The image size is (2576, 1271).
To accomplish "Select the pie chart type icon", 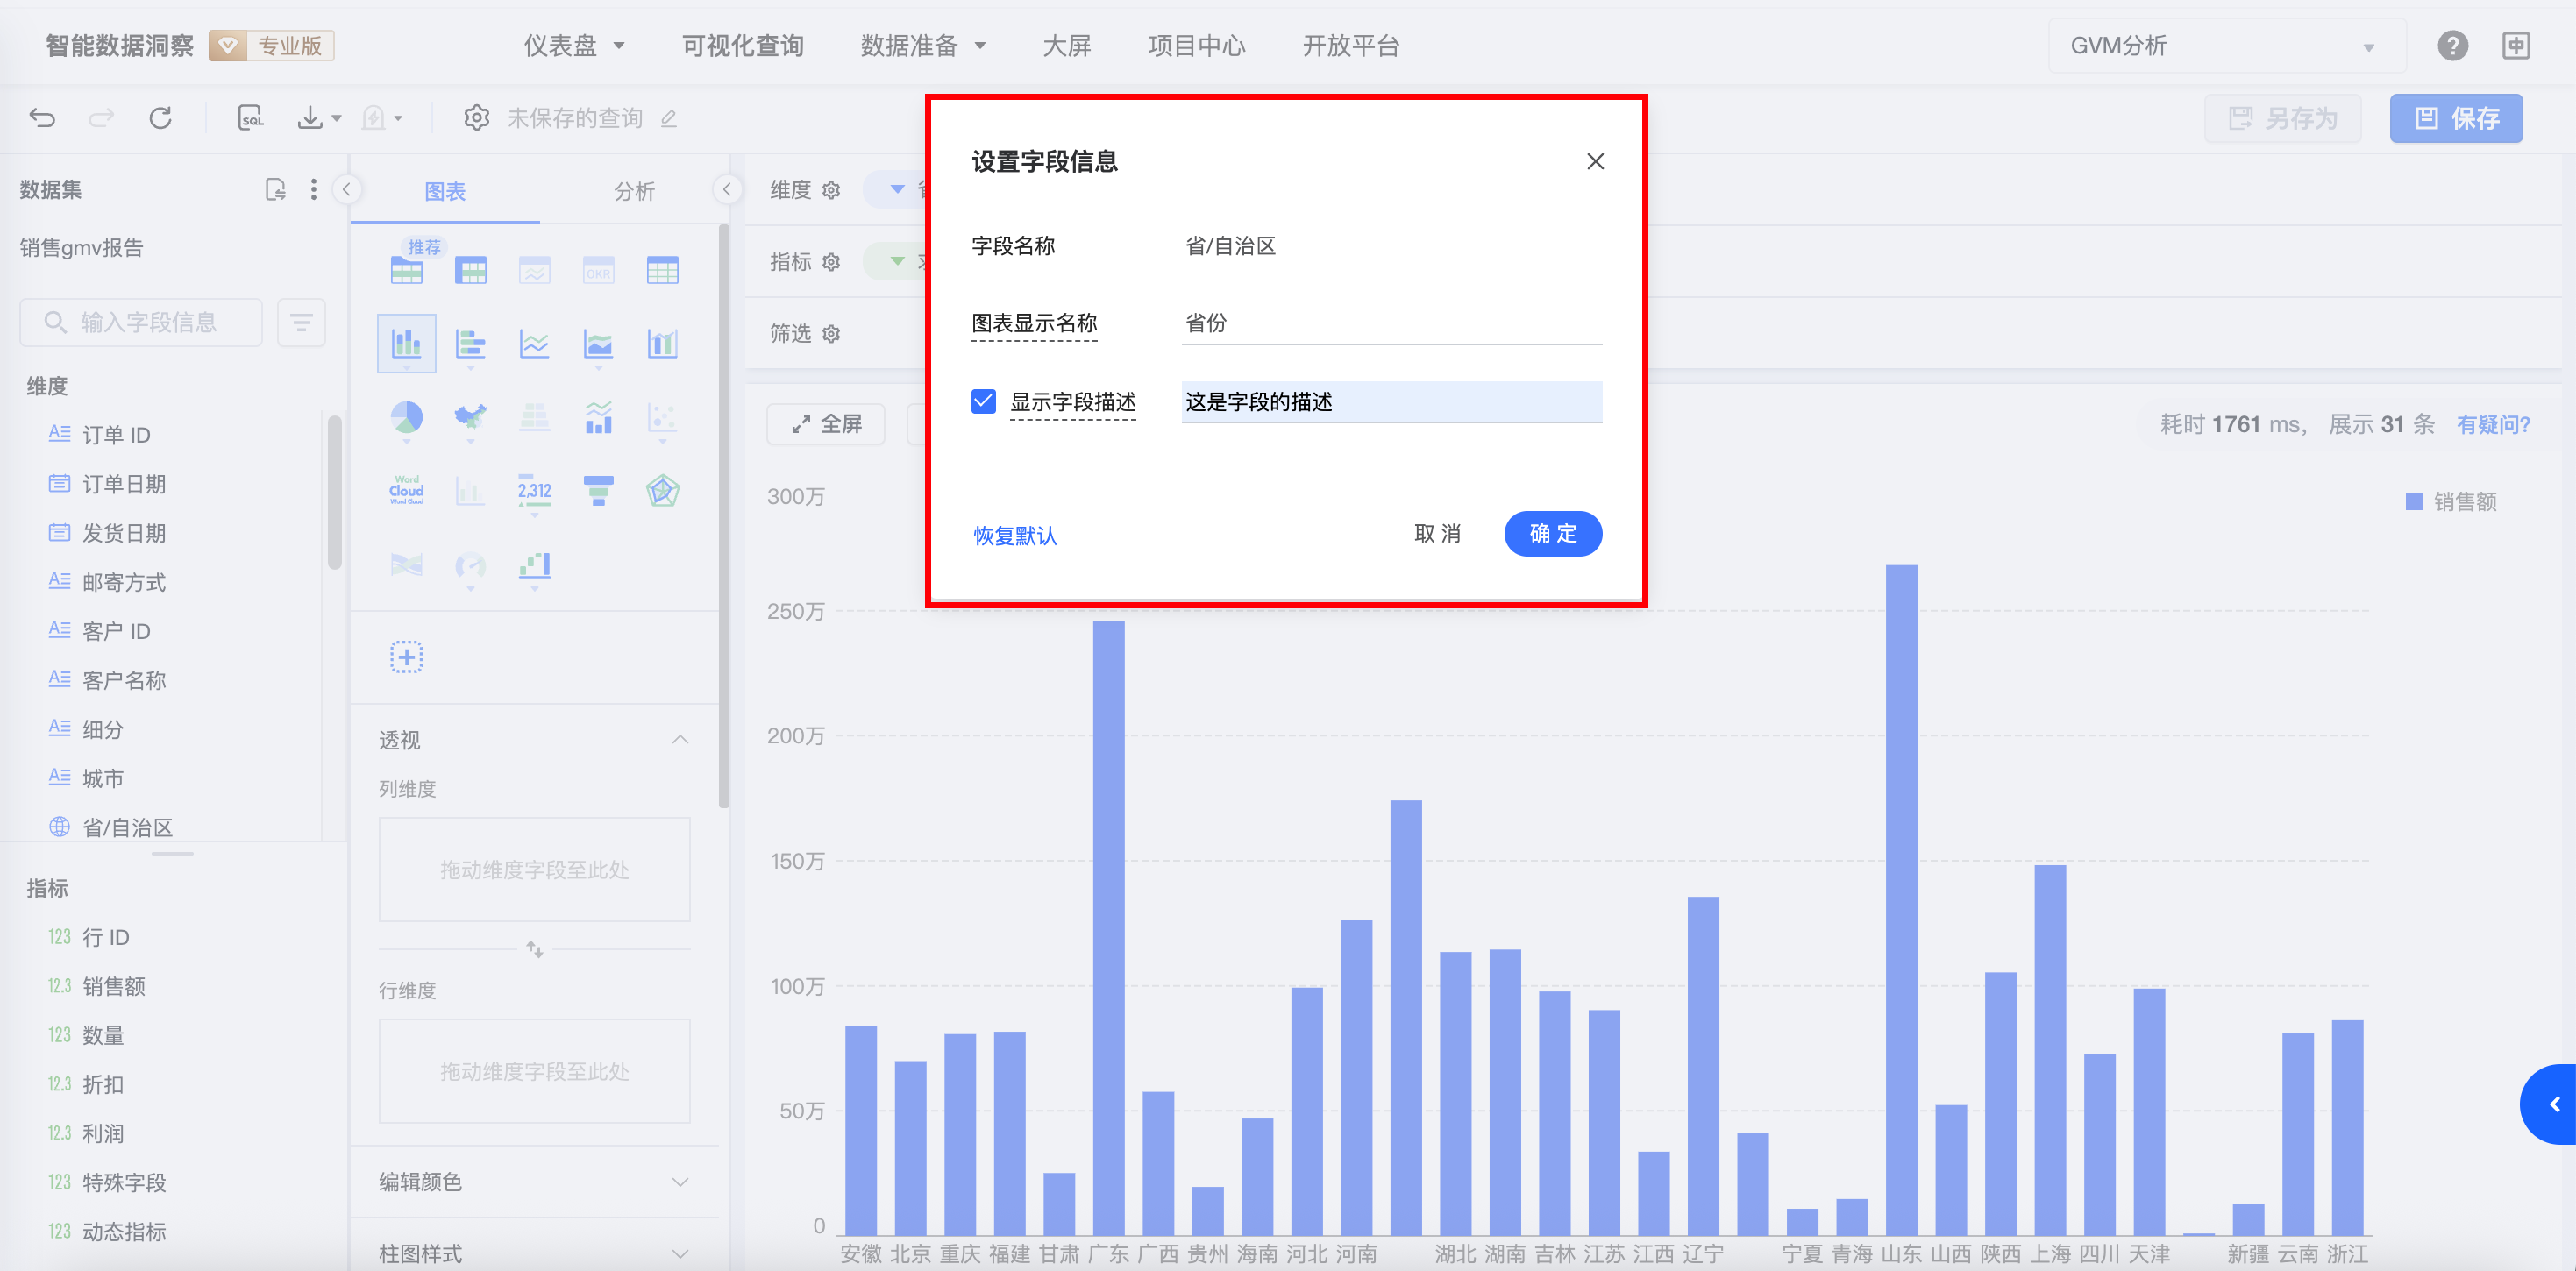I will (406, 417).
